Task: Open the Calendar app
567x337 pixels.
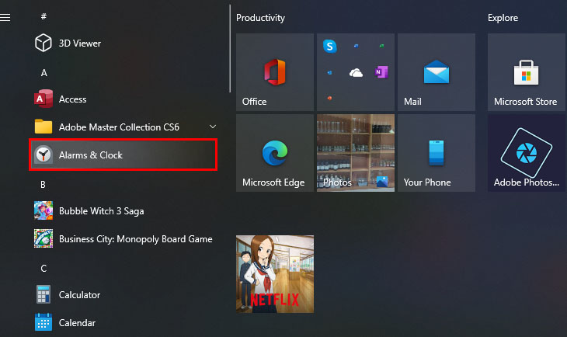Action: point(77,322)
